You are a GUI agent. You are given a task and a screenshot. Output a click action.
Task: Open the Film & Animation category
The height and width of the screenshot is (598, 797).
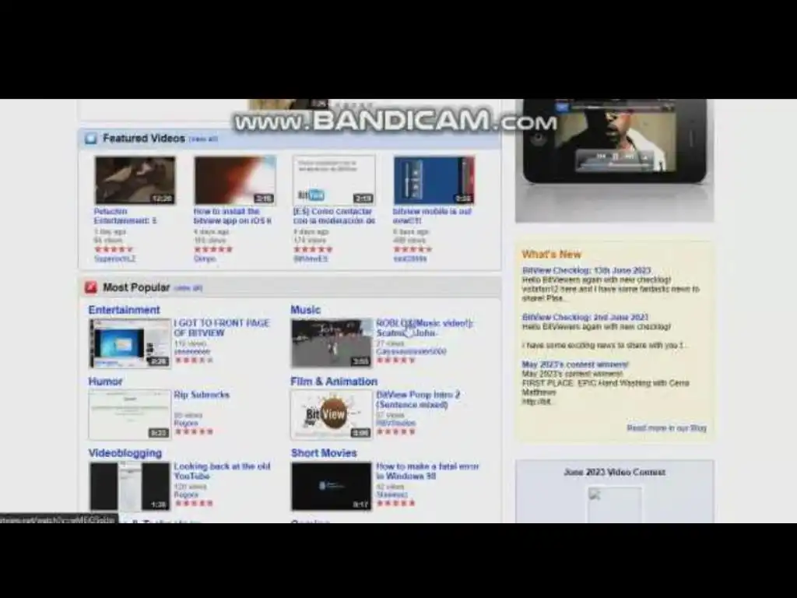(x=334, y=382)
